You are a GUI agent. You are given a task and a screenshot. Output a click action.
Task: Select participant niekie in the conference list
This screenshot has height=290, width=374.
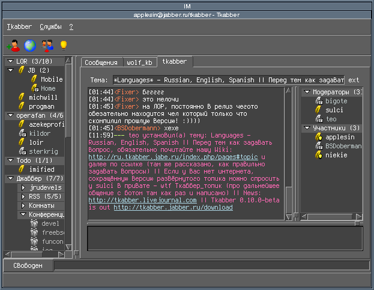[337, 155]
